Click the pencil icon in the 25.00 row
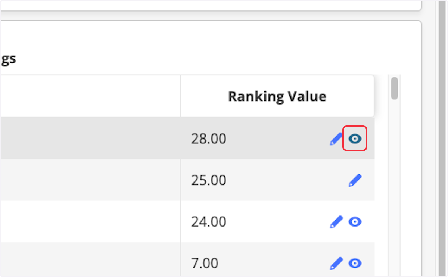This screenshot has height=277, width=448. pos(355,180)
